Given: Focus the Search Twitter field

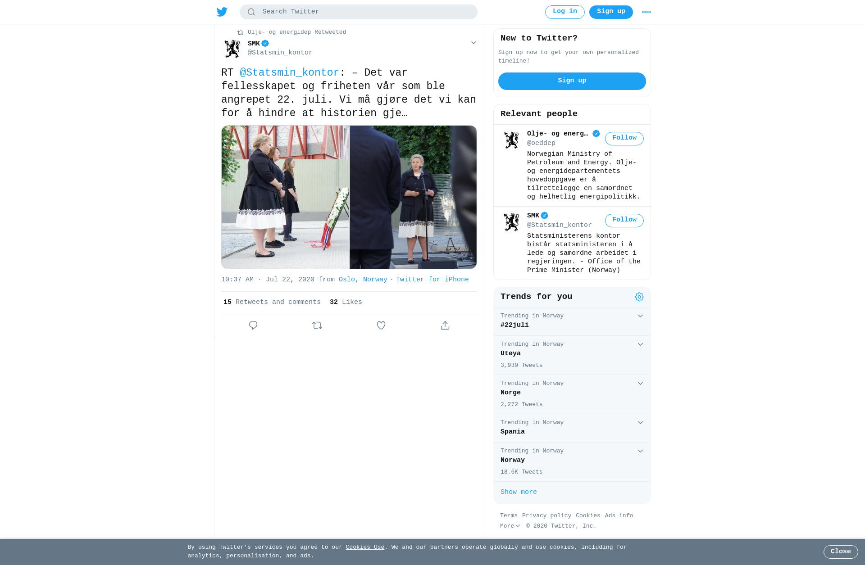Looking at the screenshot, I should point(359,12).
